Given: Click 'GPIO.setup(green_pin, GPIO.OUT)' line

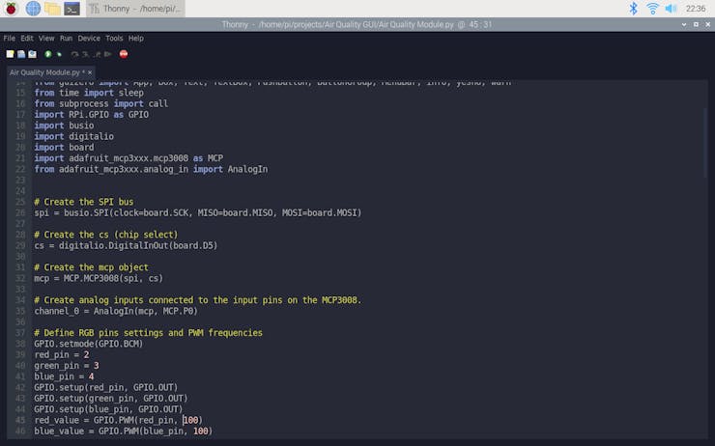Looking at the screenshot, I should [111, 399].
